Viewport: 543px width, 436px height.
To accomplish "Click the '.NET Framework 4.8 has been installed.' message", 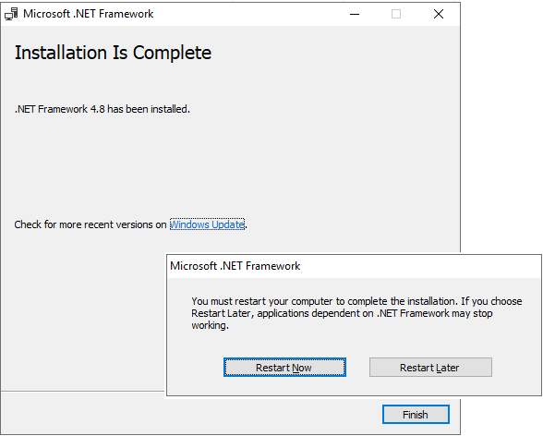I will [x=103, y=109].
